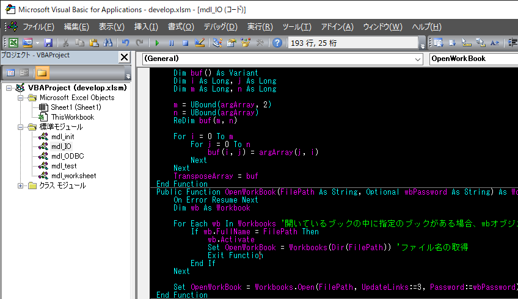
Task: Open Project Explorer icon in toolbar
Action: click(217, 43)
